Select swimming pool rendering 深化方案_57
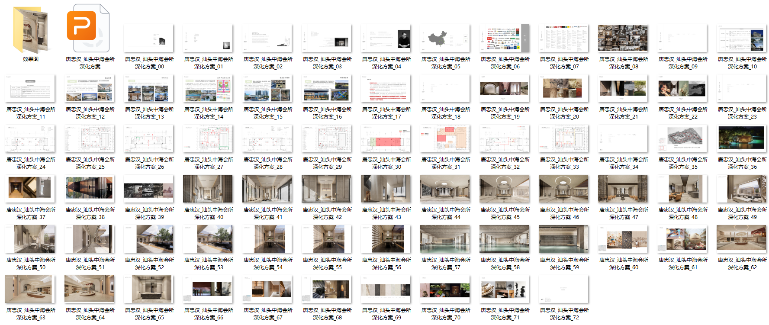This screenshot has height=325, width=769. (x=445, y=239)
